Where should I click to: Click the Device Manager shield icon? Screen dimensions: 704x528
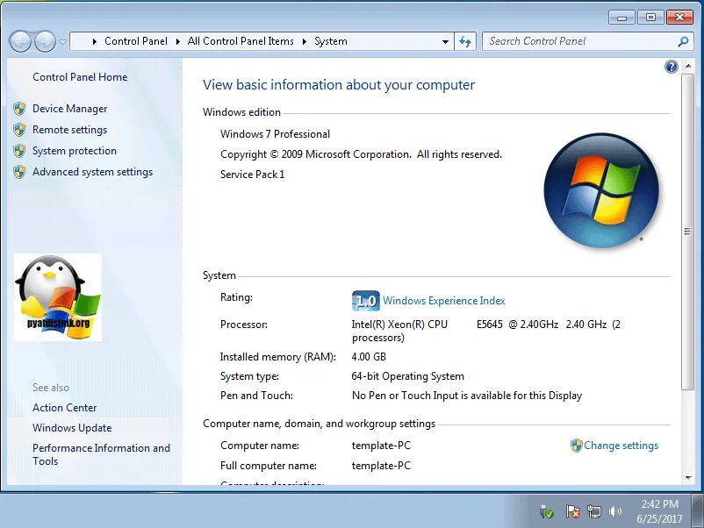(x=19, y=108)
